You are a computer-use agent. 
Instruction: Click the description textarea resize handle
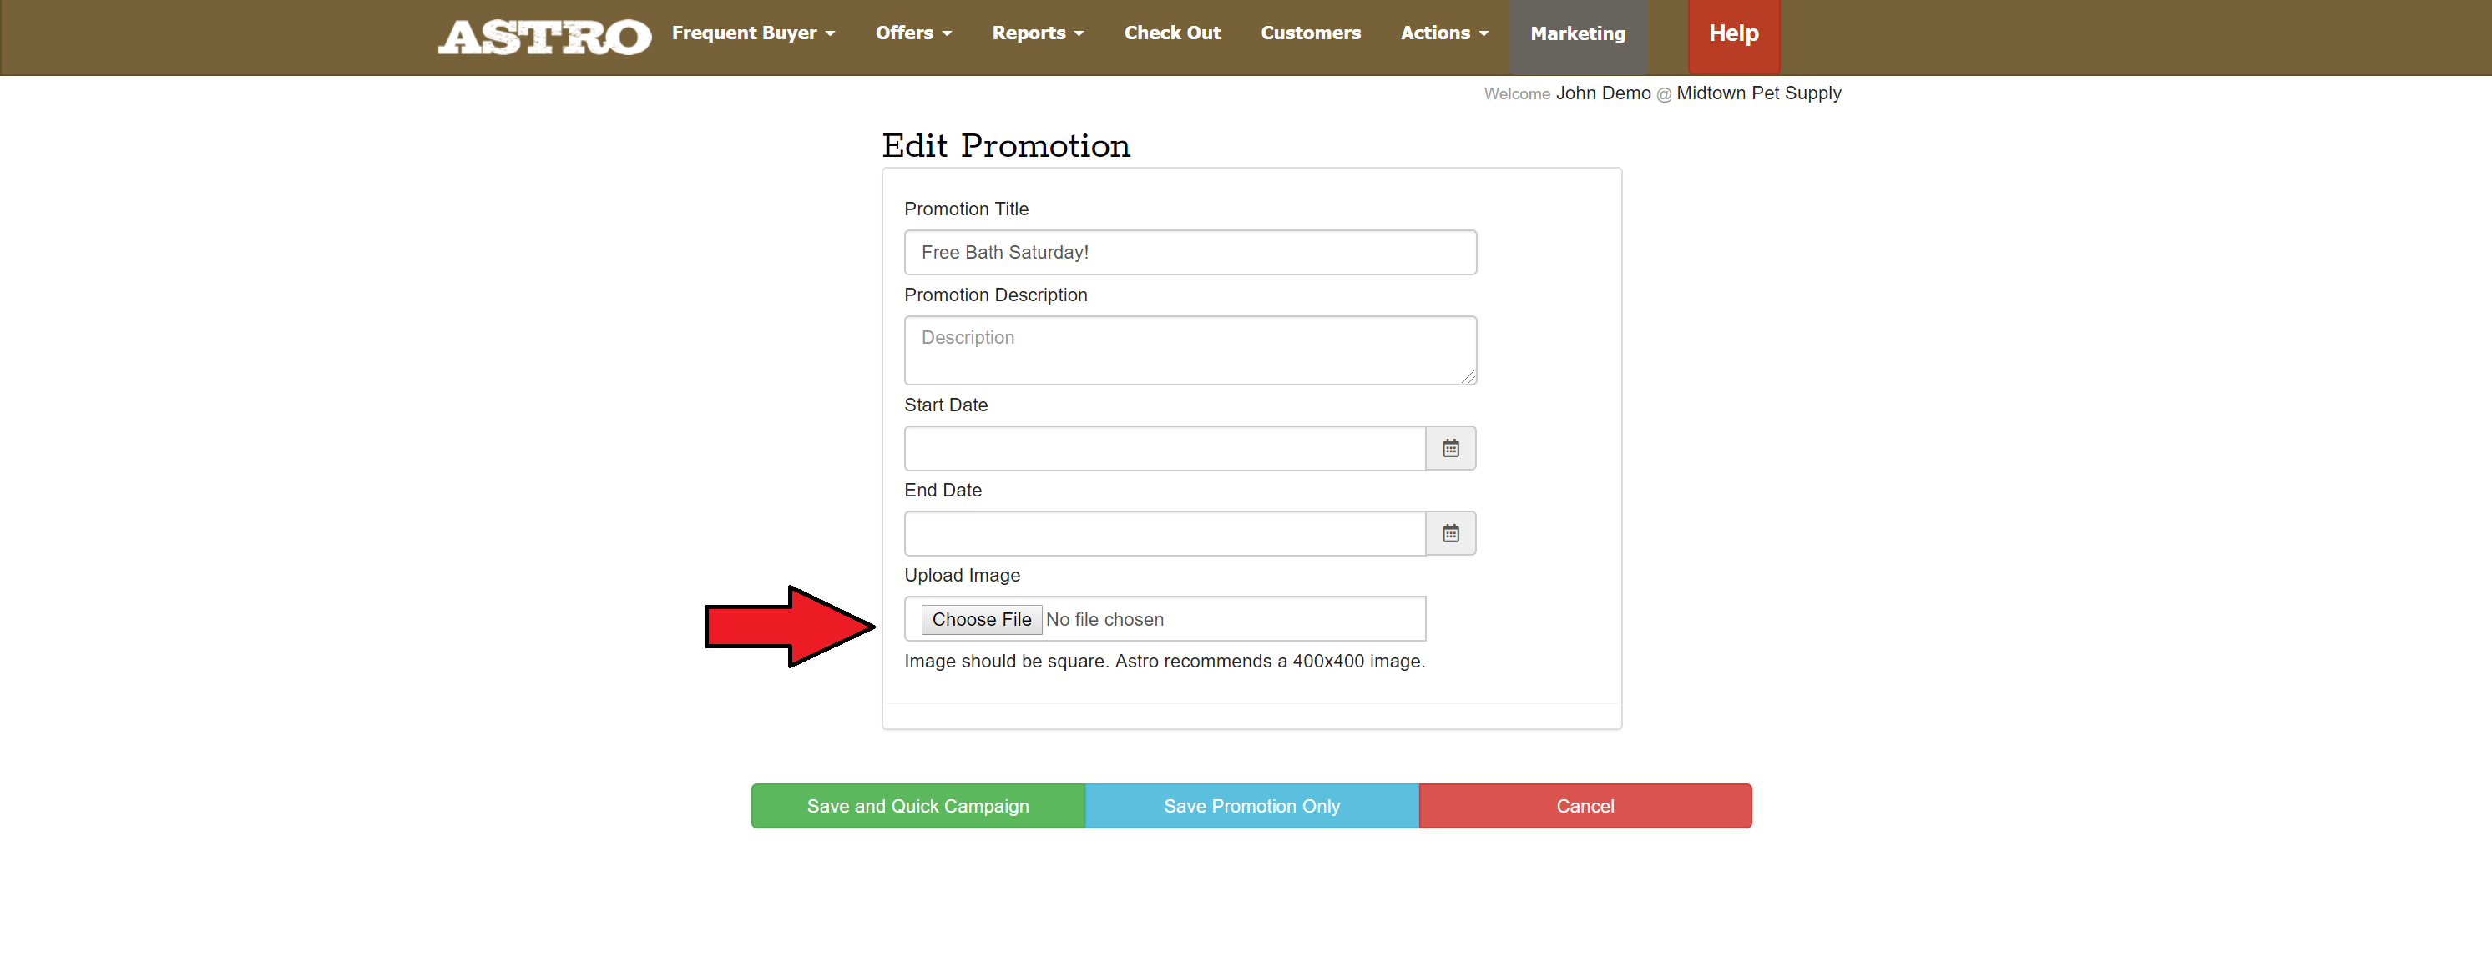tap(1468, 377)
